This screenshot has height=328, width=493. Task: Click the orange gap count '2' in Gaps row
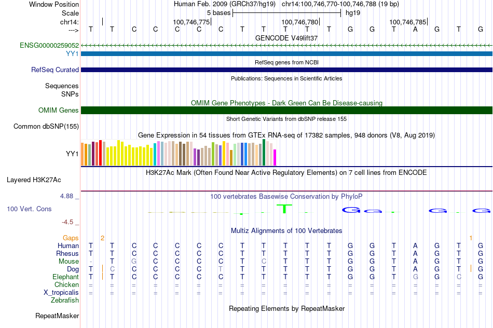(103, 238)
